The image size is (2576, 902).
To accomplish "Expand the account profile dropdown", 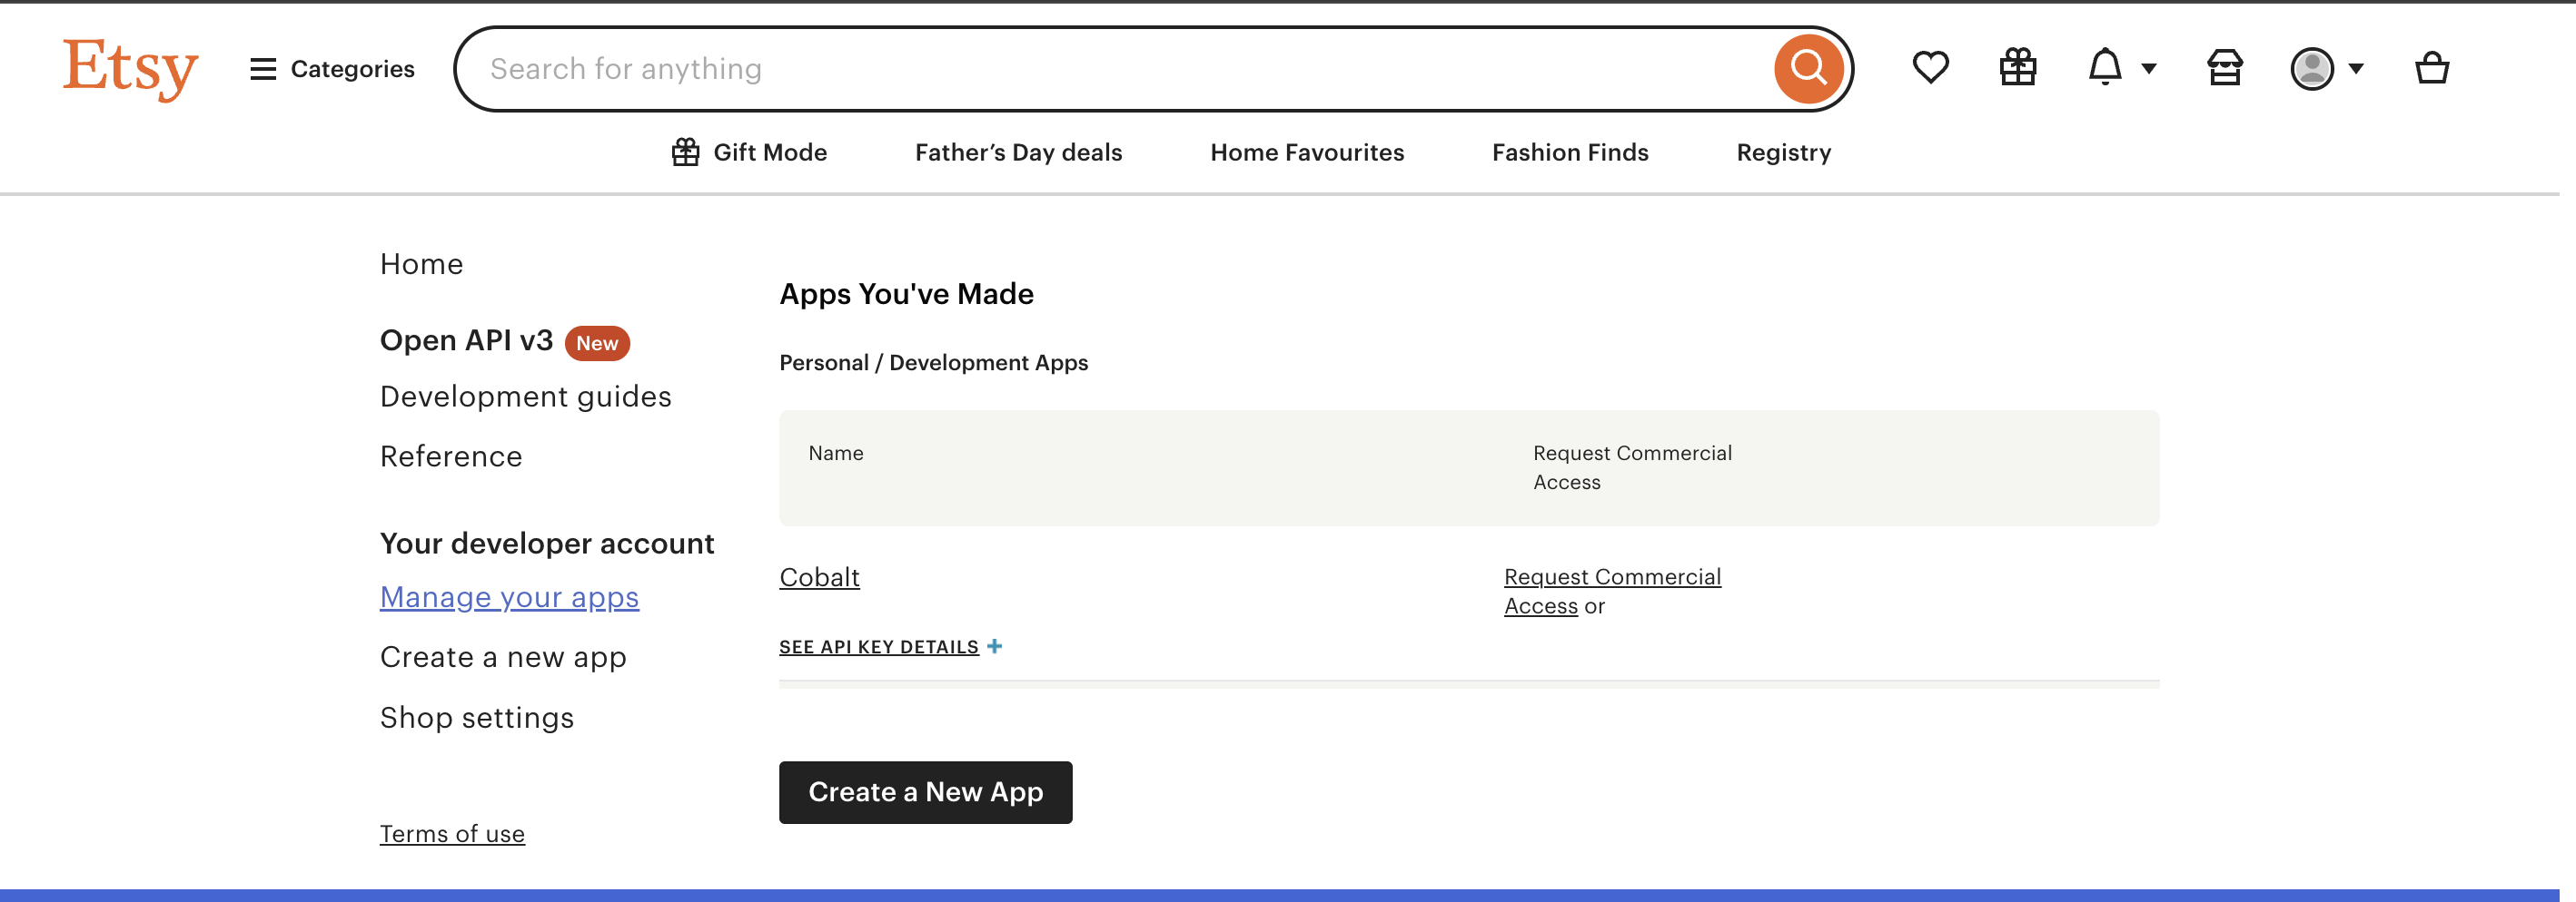I will (2327, 69).
